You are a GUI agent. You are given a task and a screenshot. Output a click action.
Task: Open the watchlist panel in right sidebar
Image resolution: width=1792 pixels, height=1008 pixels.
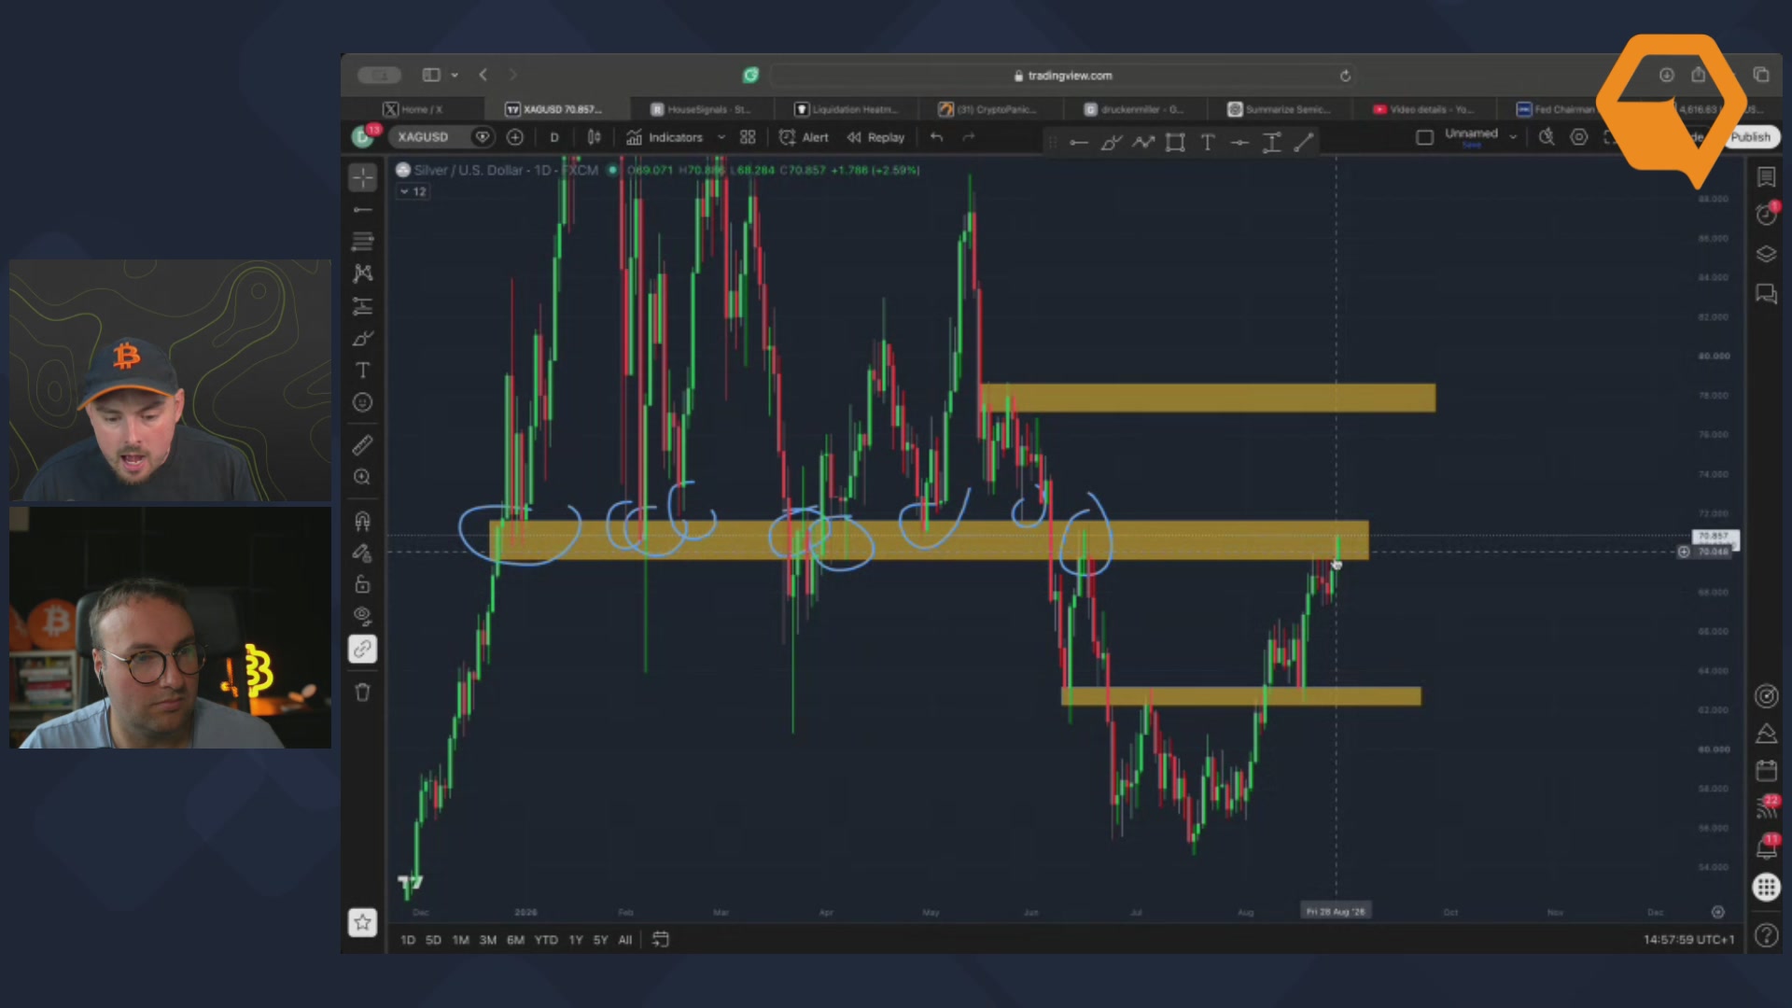[1766, 177]
